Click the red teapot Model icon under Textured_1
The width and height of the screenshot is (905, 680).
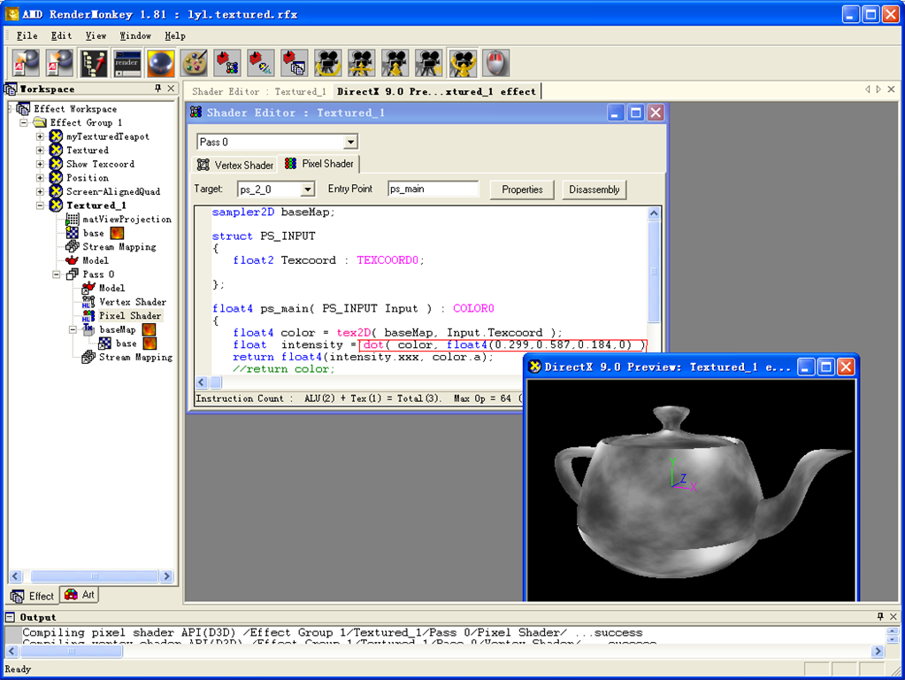click(73, 260)
